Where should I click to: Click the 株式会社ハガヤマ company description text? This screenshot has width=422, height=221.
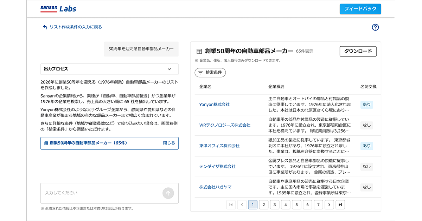(x=309, y=187)
